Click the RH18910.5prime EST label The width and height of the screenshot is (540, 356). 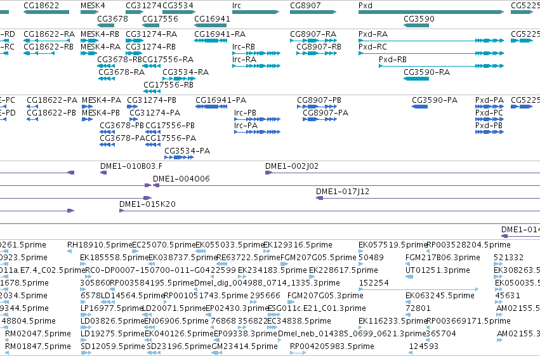click(100, 245)
